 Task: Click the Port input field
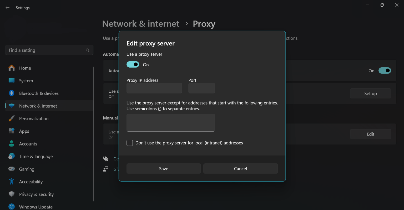[x=202, y=88]
